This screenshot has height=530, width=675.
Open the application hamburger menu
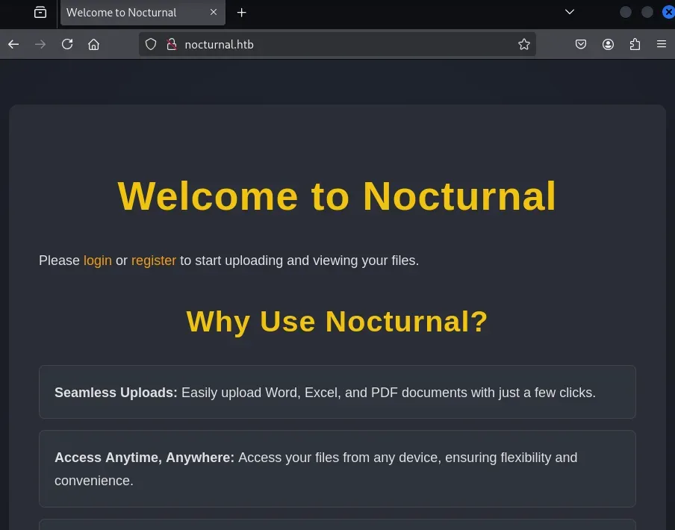coord(662,44)
